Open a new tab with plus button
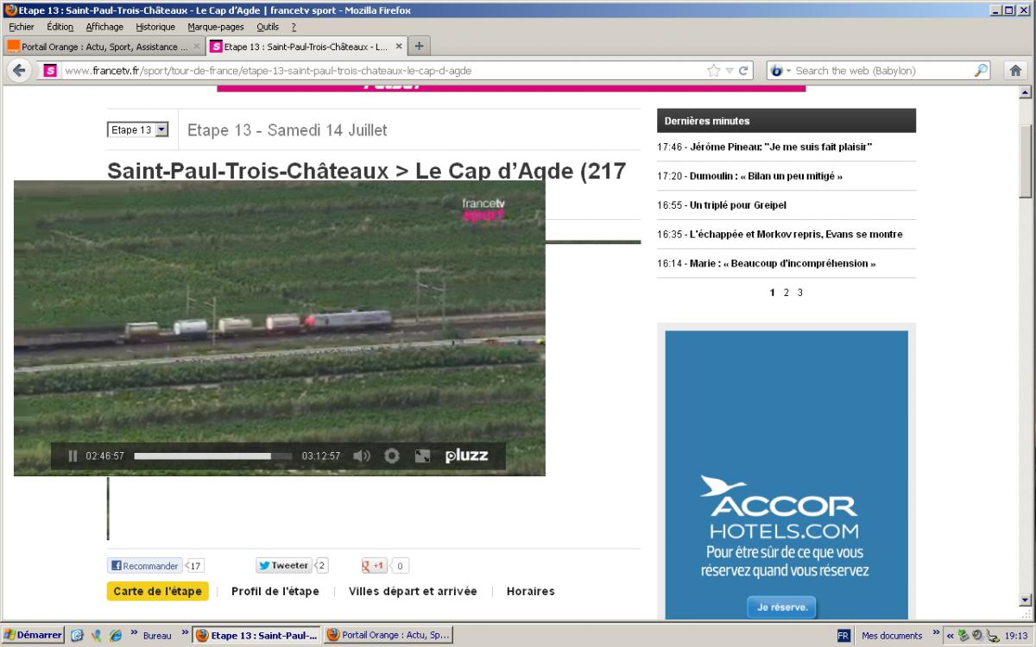Screen dimensions: 1036x647 [x=419, y=47]
